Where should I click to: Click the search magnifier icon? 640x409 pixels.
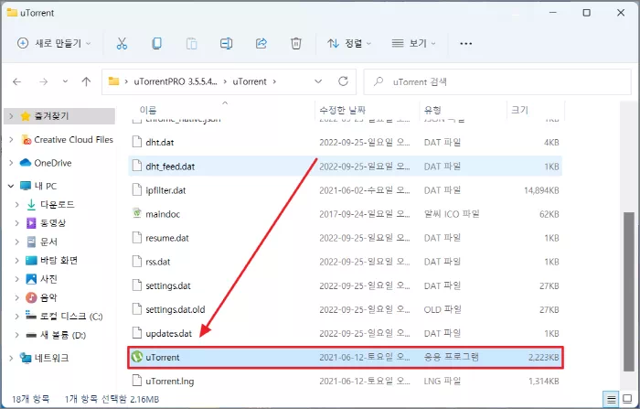379,81
